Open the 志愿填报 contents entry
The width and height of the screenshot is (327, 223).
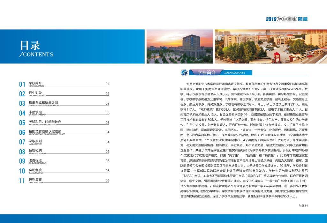[x=35, y=112]
